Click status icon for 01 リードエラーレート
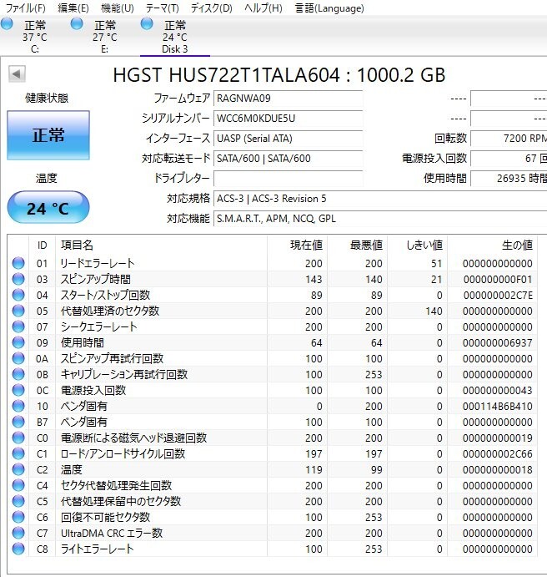Viewport: 547px width, 577px height. (x=18, y=263)
